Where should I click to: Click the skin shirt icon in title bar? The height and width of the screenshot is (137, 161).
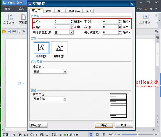151,9
